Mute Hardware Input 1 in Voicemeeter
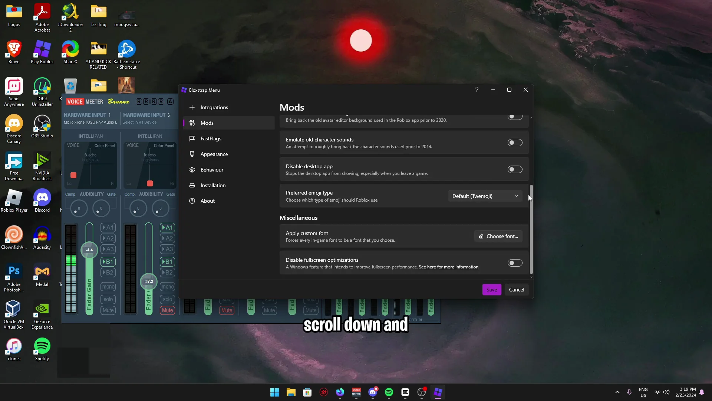Viewport: 712px width, 401px height. (108, 310)
